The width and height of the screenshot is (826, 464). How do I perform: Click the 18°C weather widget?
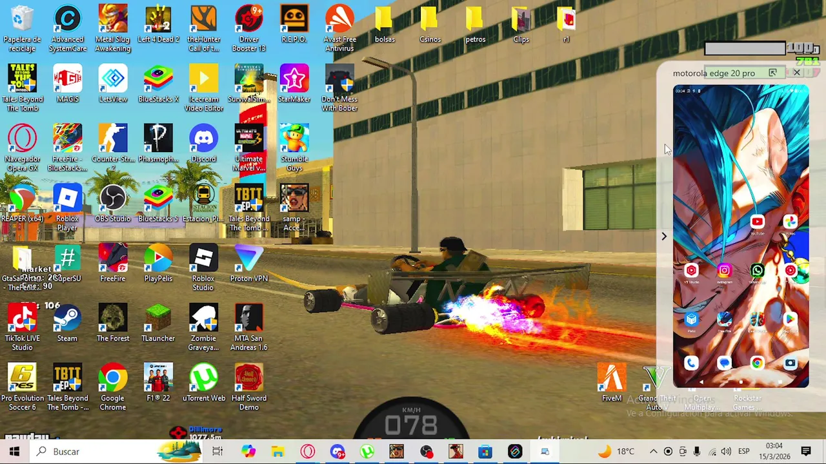616,451
